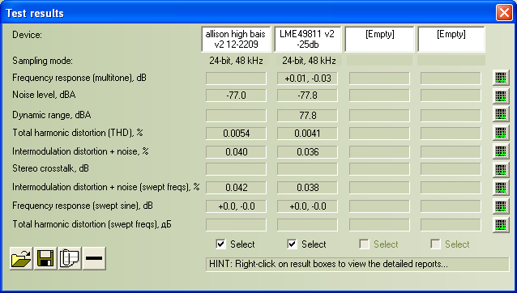Open graph icon for Stereo crosstalk row

click(x=501, y=169)
